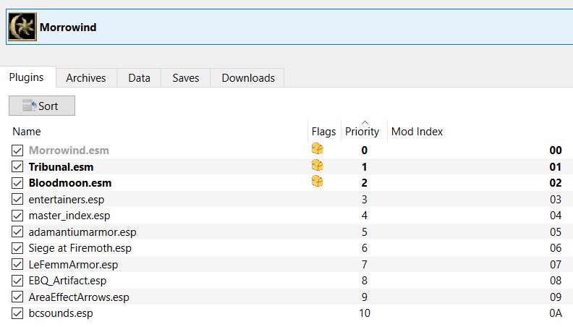Toggle AreaEffectArrows.esp checkbox
Screen dimensions: 573x327
tap(17, 297)
